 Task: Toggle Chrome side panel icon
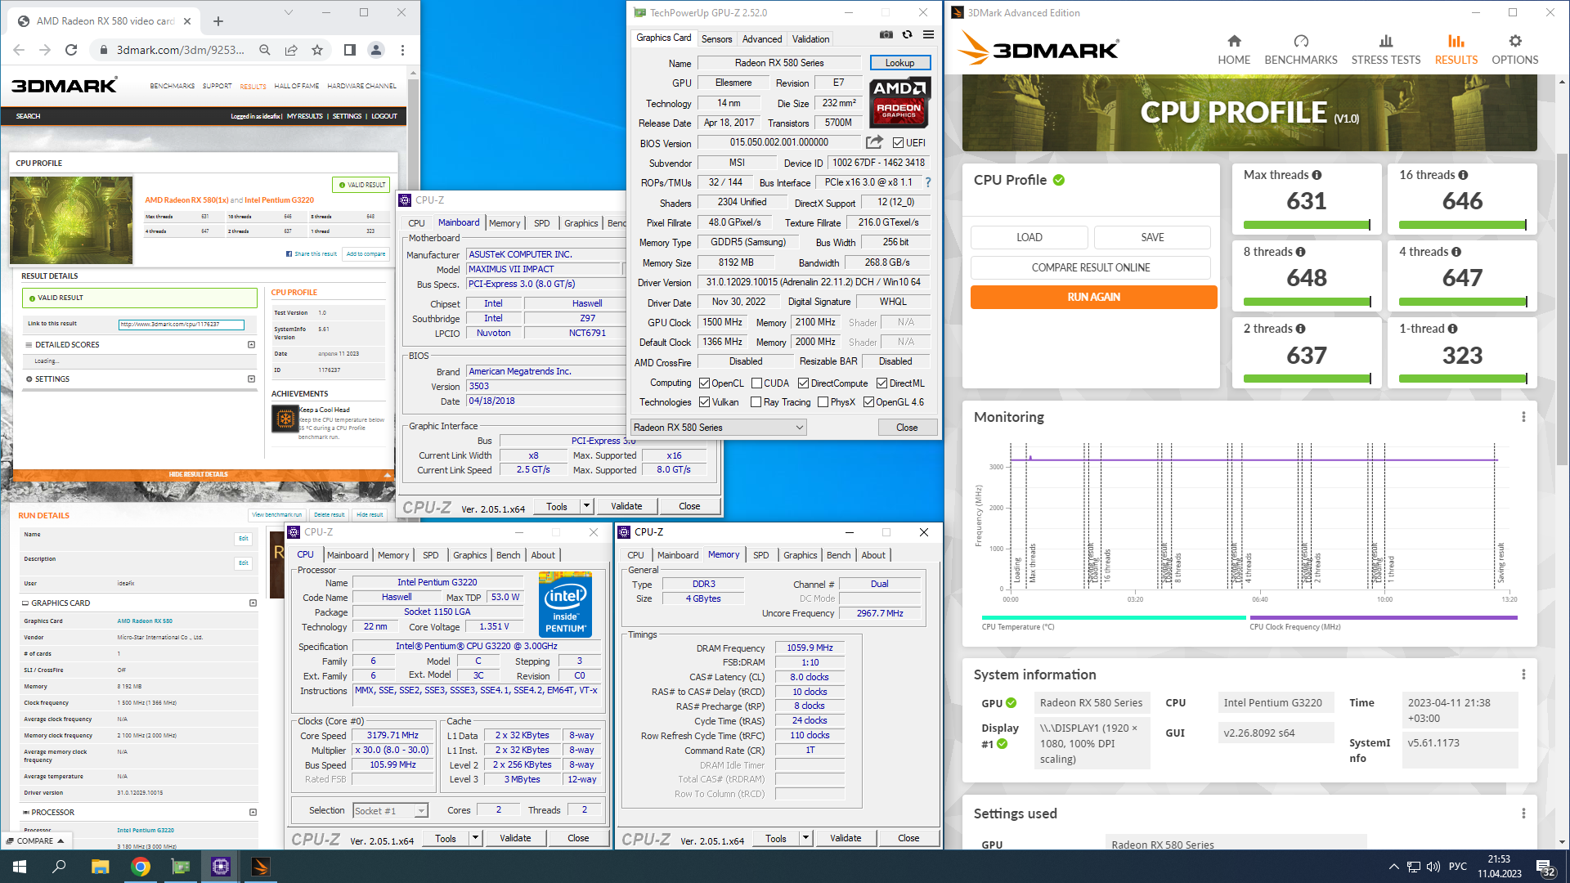click(350, 50)
